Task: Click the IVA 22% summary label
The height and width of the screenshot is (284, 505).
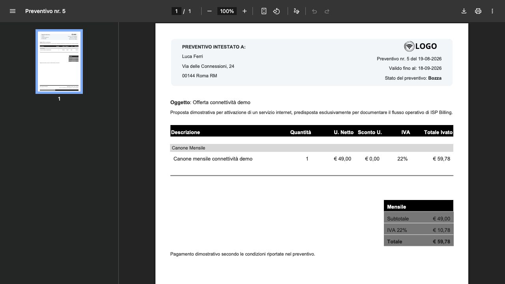Action: 397,230
